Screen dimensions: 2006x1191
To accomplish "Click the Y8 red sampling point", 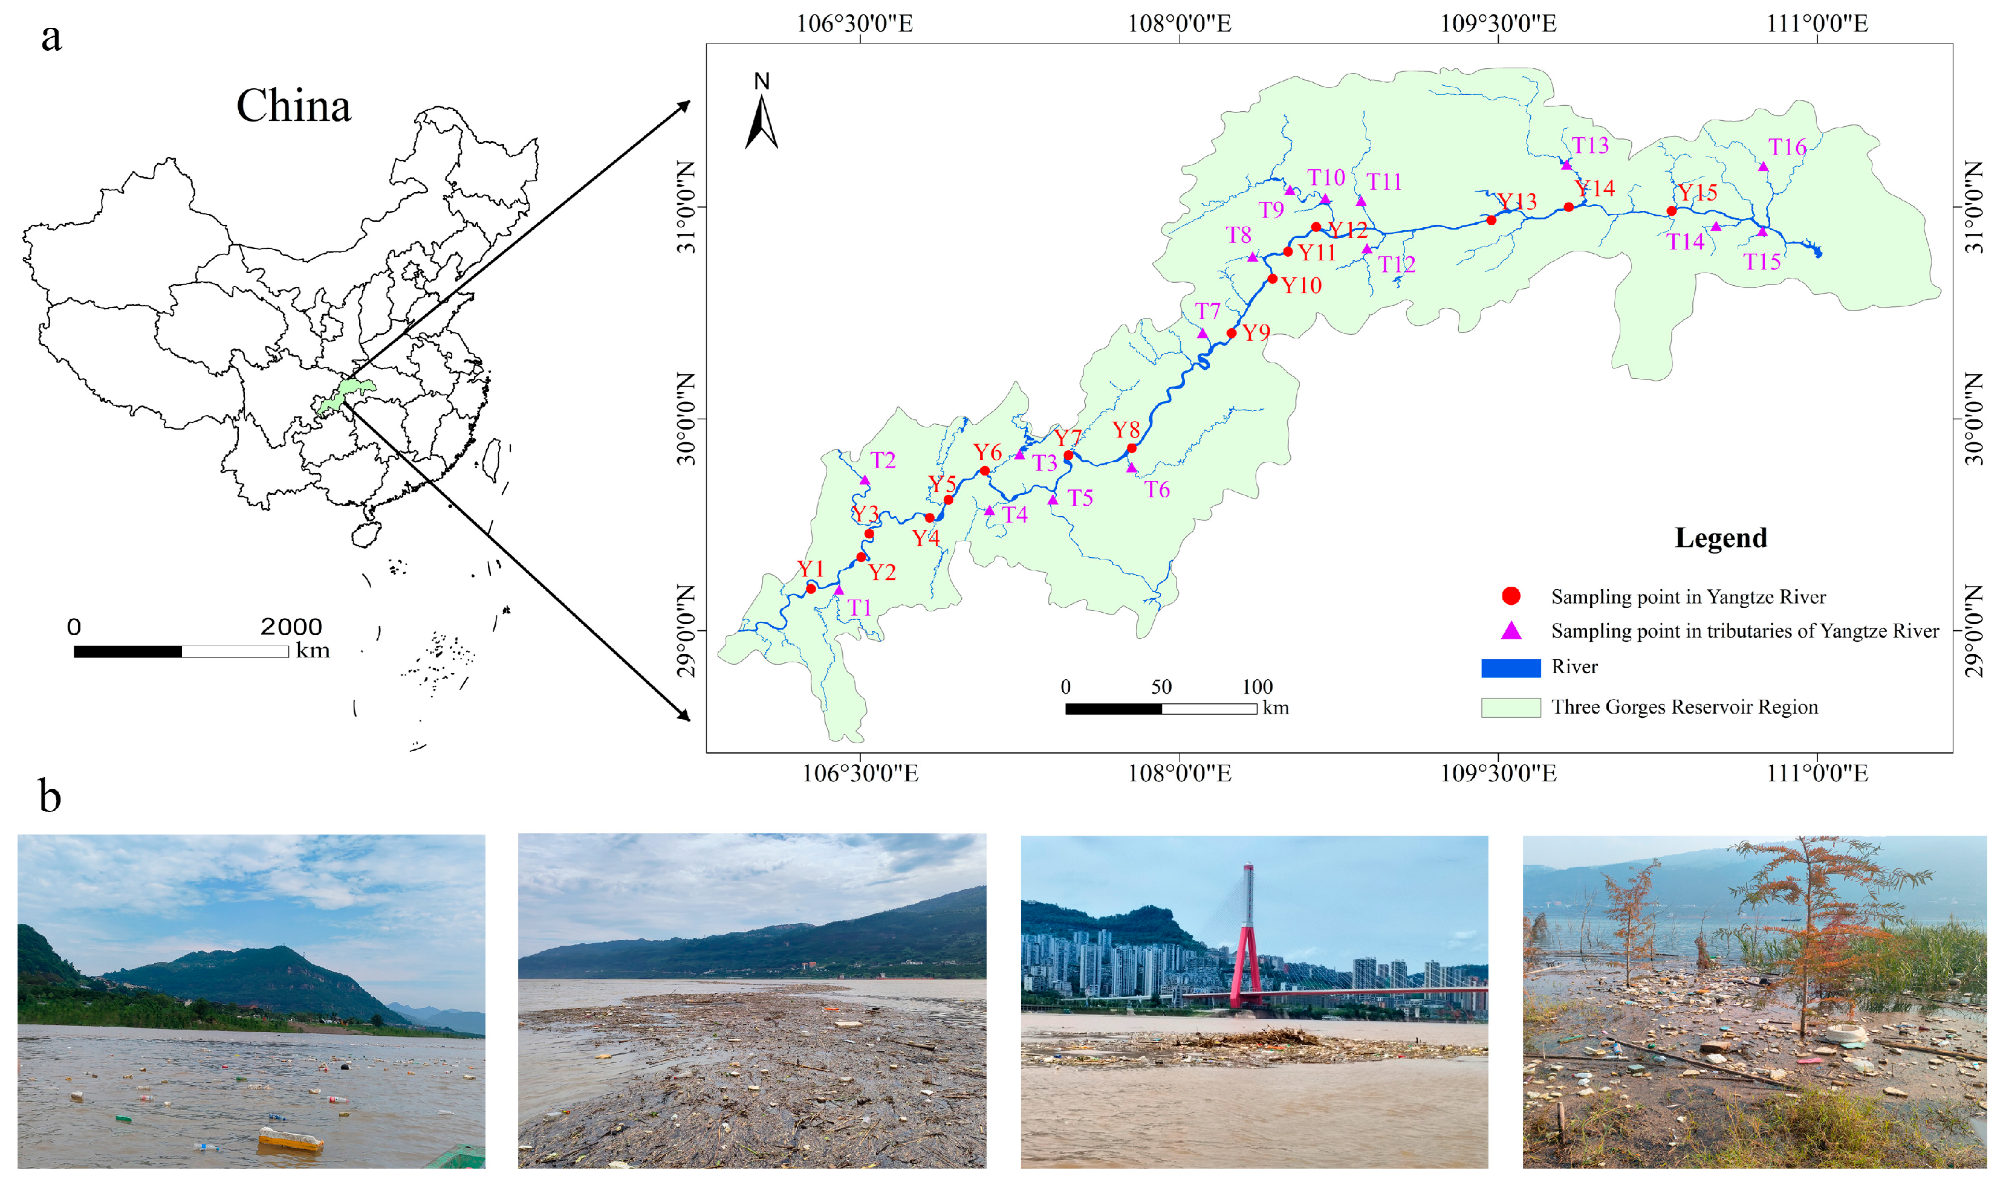I will tap(1132, 448).
